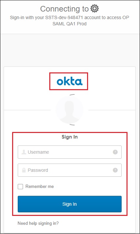Open Need help signing in link
Screen dimensions: 140x234
coord(38,223)
